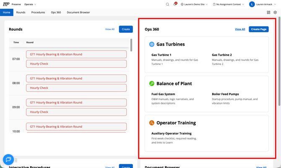Viewport: 281px width, 168px height.
Task: Click 'First-week checklist, required reading' description
Action: 174,140
